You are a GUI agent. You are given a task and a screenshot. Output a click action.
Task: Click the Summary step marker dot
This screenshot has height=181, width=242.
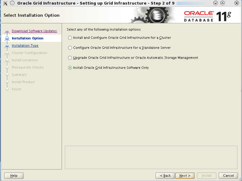[7, 75]
